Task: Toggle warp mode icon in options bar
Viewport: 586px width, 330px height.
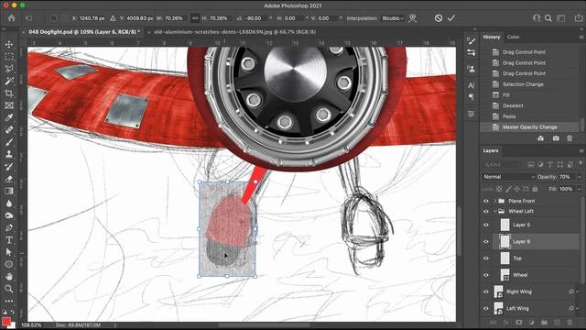Action: (413, 18)
